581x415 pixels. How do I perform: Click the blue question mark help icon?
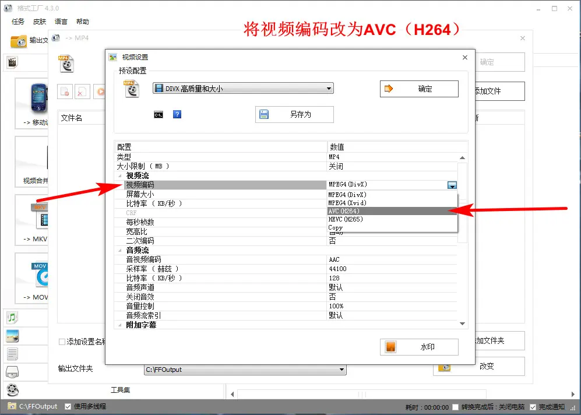177,114
